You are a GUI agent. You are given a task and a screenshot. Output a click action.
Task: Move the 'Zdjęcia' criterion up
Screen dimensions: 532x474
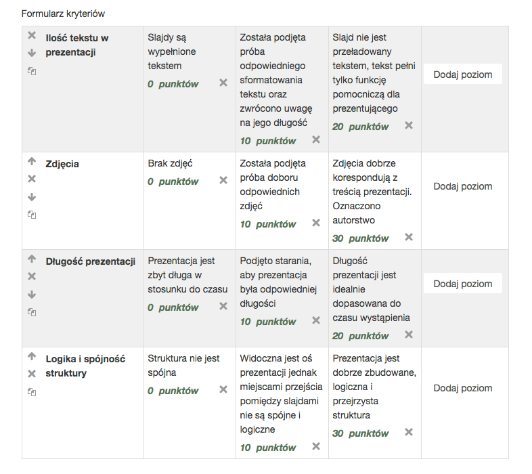click(x=32, y=161)
